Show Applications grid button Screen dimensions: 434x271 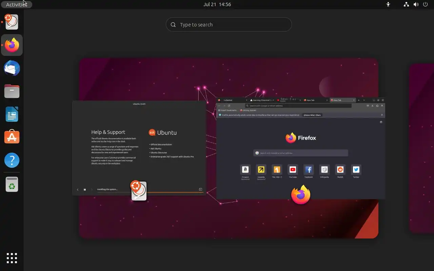[12, 258]
